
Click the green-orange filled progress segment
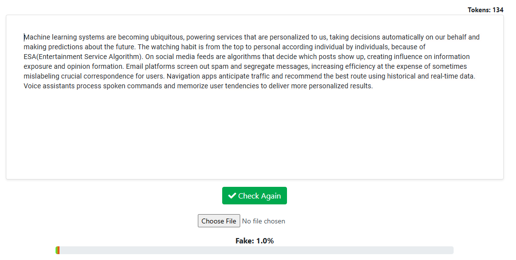point(57,250)
